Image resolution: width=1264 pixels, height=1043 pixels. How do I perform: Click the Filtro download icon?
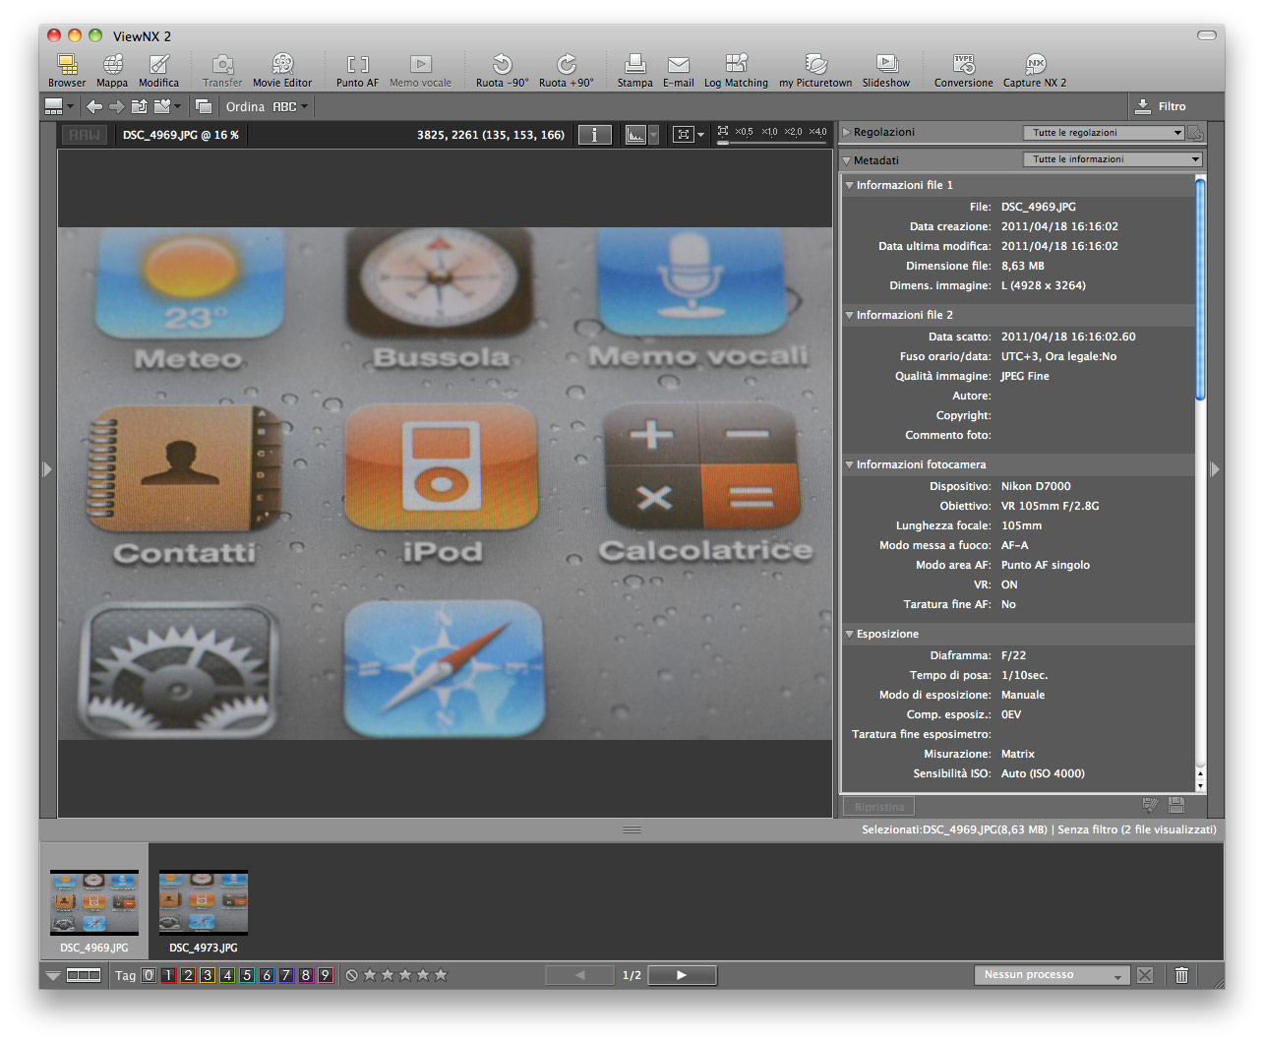pos(1143,106)
